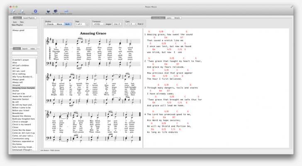Open the Chords/Music view tab
Viewport: 302px width, 166px height.
tap(158, 18)
